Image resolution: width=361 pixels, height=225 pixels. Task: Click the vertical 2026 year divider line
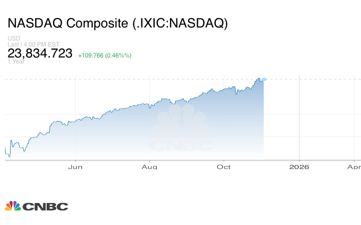click(x=299, y=120)
